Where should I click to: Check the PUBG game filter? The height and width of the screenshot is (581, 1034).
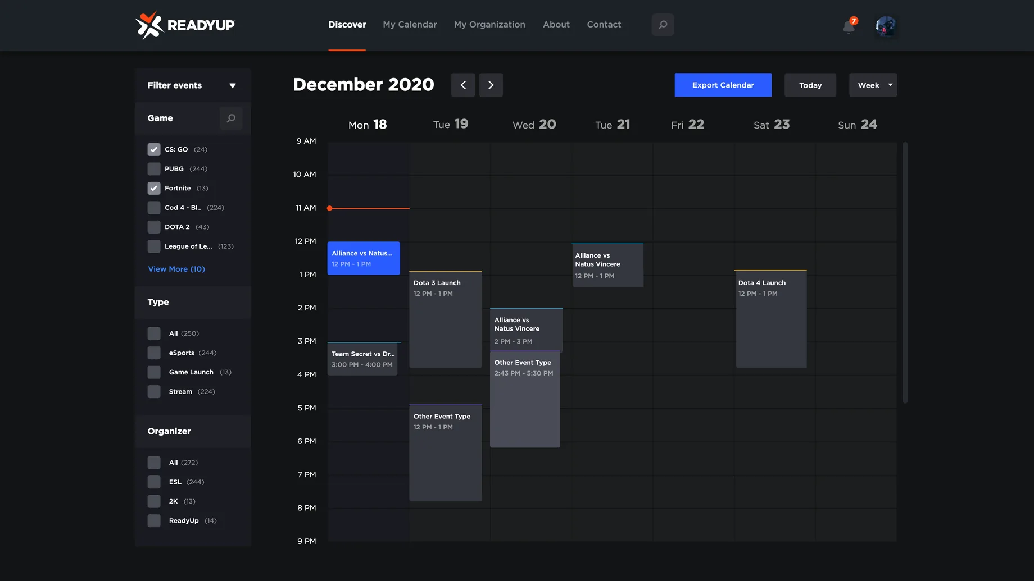(154, 169)
